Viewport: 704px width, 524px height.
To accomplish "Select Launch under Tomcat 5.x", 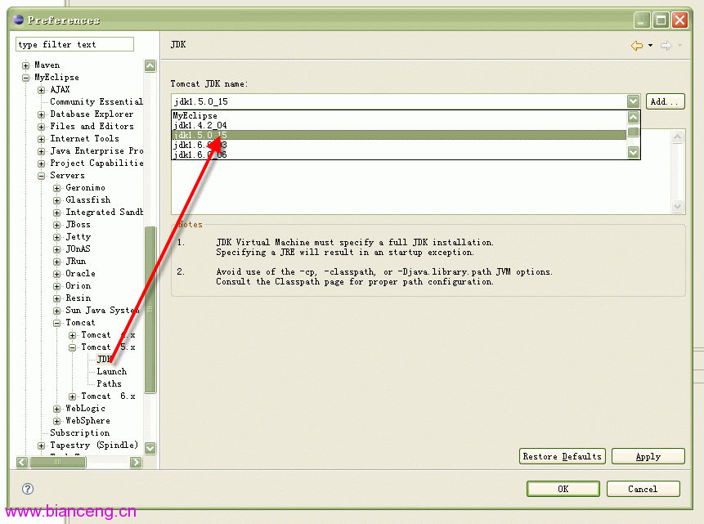I will 112,371.
